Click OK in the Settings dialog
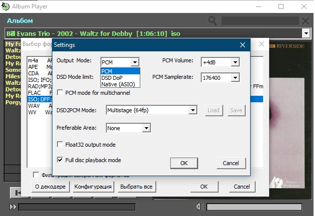The width and height of the screenshot is (315, 216). click(x=184, y=163)
